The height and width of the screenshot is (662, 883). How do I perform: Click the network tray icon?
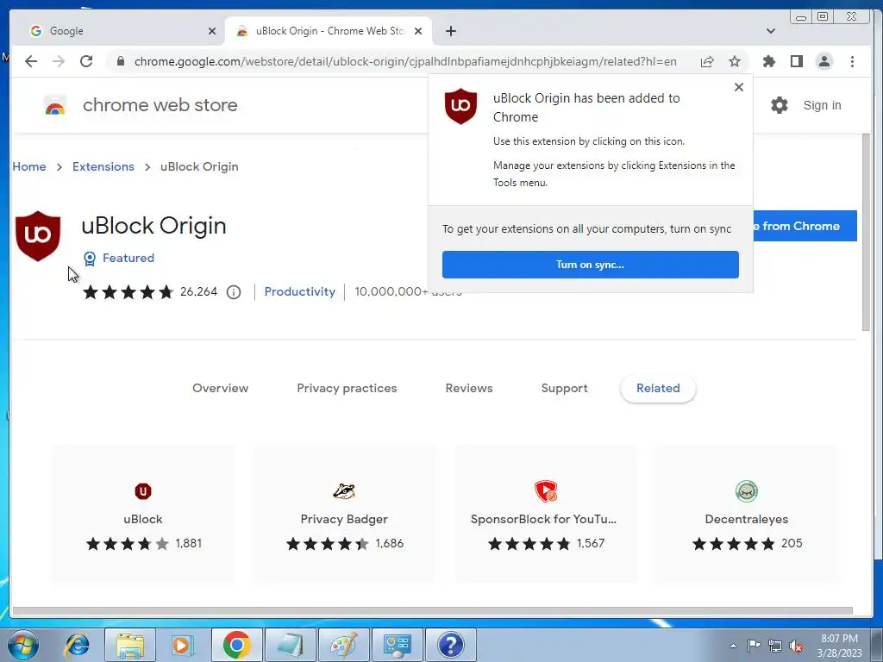(x=775, y=646)
